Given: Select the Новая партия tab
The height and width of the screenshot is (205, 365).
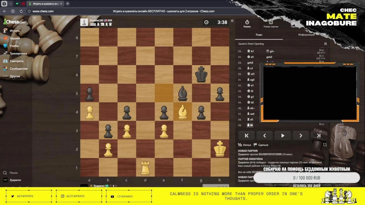Looking at the screenshot, I should point(271,24).
